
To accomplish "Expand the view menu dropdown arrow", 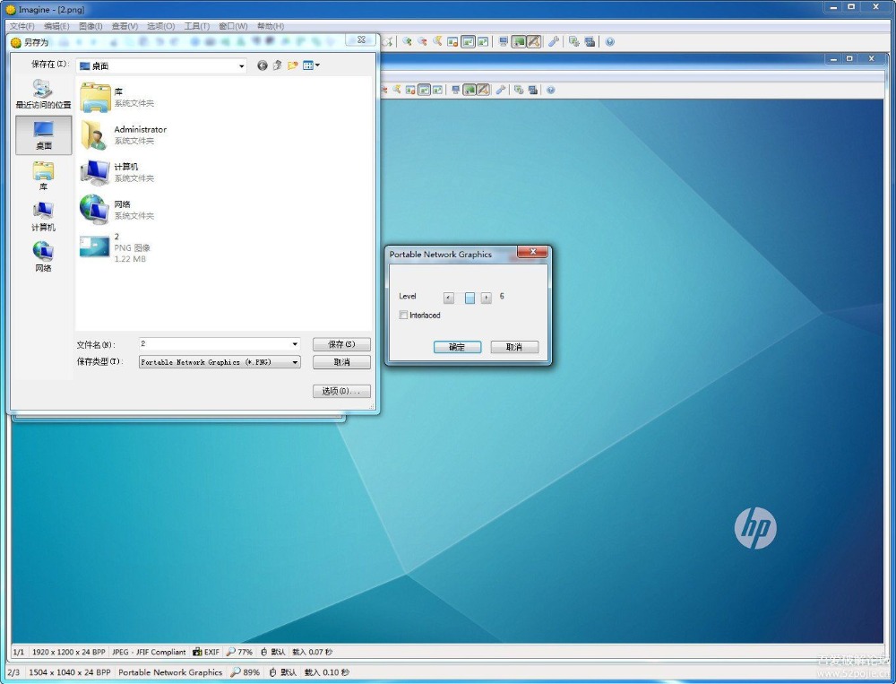I will pyautogui.click(x=317, y=65).
